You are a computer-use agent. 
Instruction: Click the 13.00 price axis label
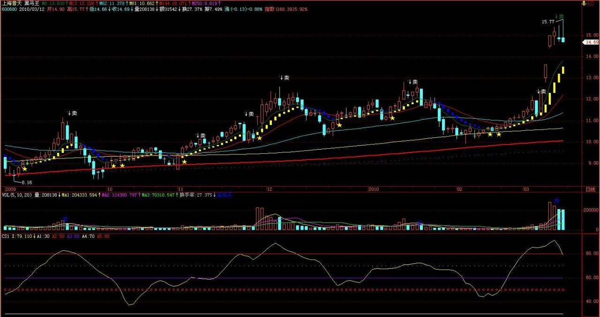592,78
